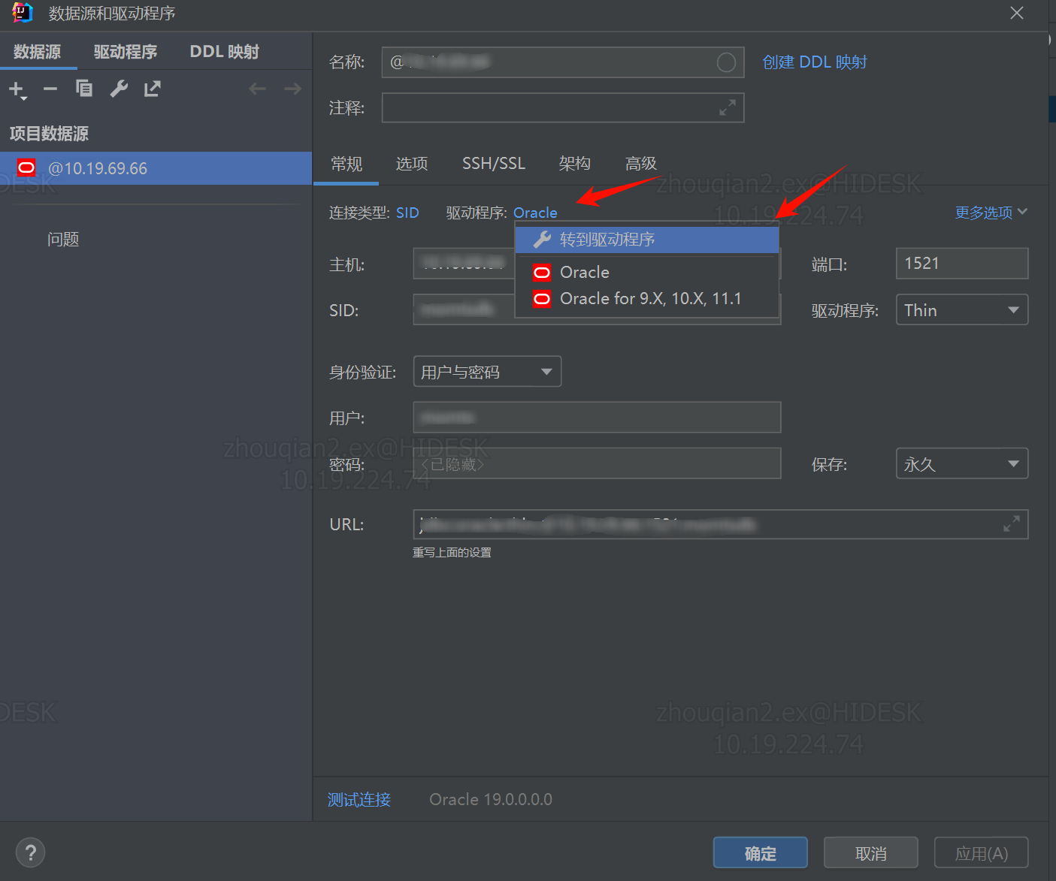Click into the 端口 field showing 1521
1056x881 pixels.
(962, 264)
